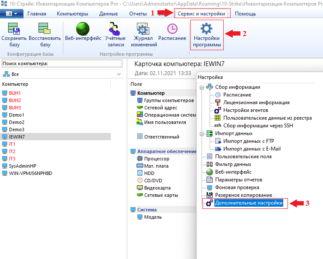Open Сбор информации через SSH
323x259 pixels.
coord(258,126)
